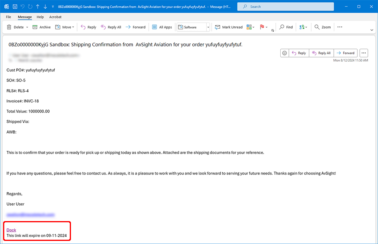378x244 pixels.
Task: Undo using the Quick Access Toolbar arrow
Action: point(22,6)
